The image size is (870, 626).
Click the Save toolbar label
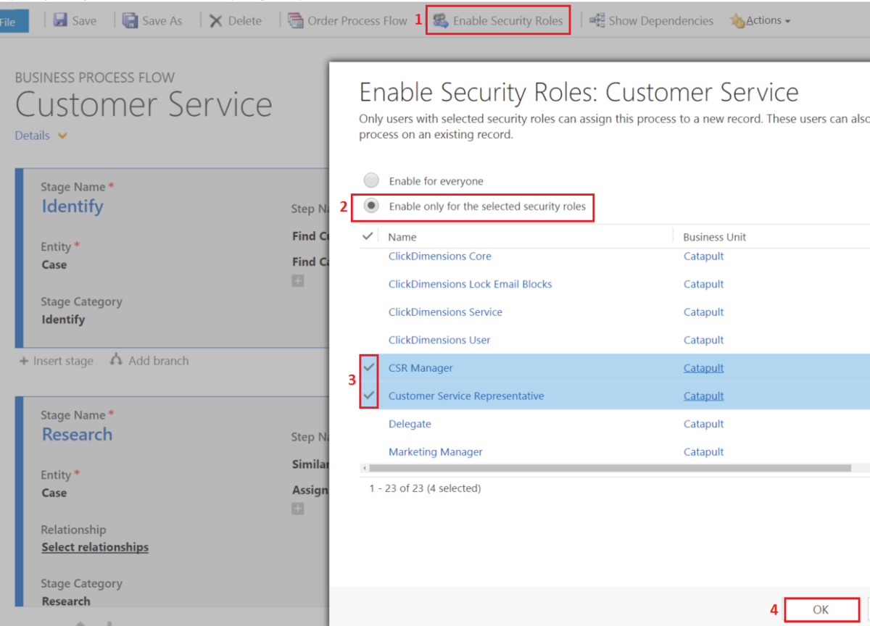tap(84, 21)
